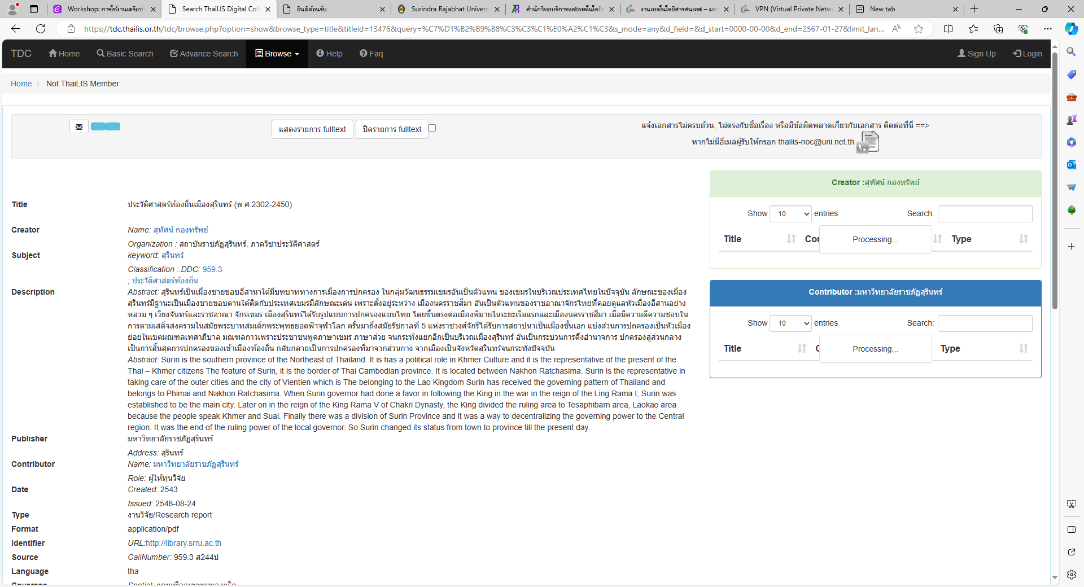Viewport: 1084px width, 587px height.
Task: Click the แสดงรายการ fulltext button
Action: [x=312, y=129]
